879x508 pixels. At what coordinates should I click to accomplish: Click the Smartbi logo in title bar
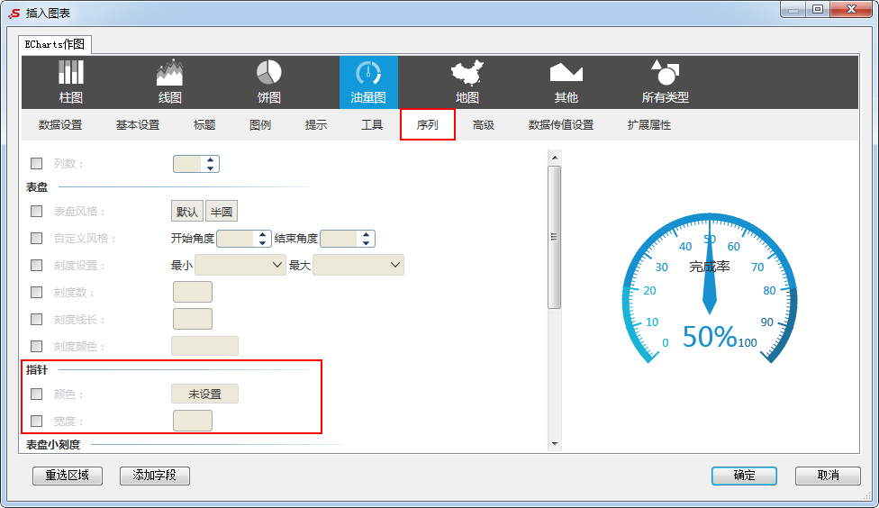point(14,13)
